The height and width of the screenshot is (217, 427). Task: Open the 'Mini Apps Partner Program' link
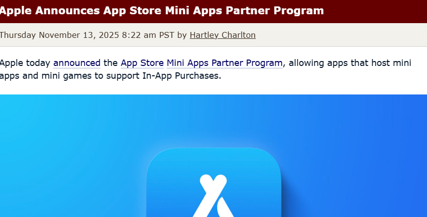point(224,63)
